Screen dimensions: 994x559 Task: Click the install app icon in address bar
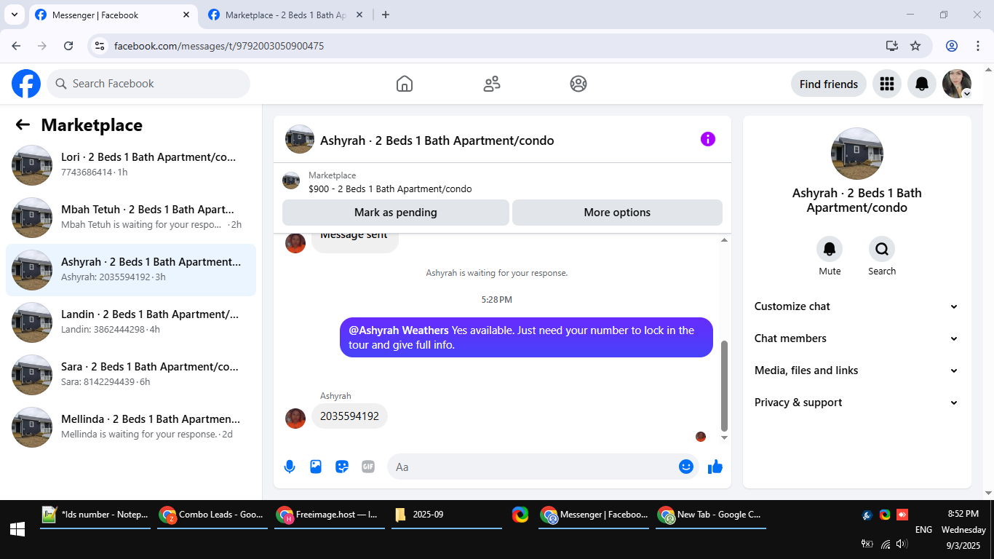point(892,46)
